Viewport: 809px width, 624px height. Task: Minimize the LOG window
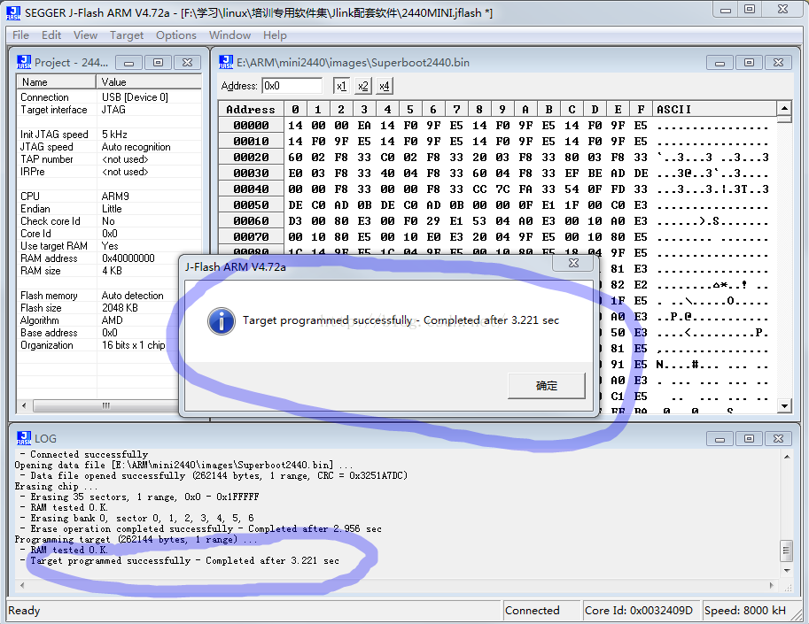click(720, 439)
